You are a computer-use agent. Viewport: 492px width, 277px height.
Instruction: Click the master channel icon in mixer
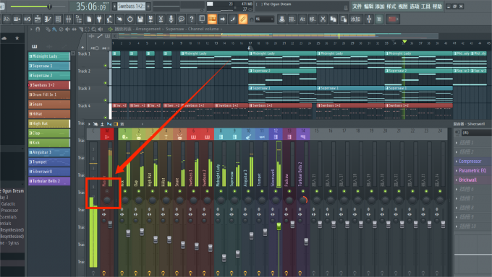click(107, 137)
